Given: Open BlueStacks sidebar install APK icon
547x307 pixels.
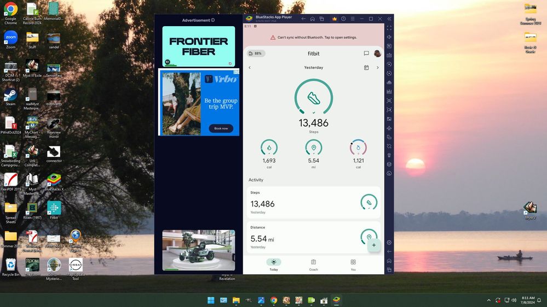Looking at the screenshot, I should pos(389,92).
